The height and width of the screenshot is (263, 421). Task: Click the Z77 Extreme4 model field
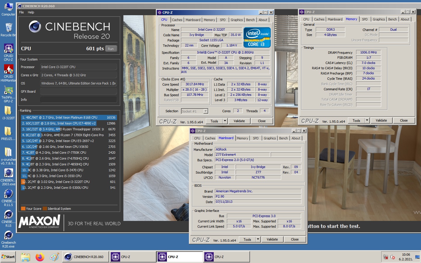[x=242, y=155]
